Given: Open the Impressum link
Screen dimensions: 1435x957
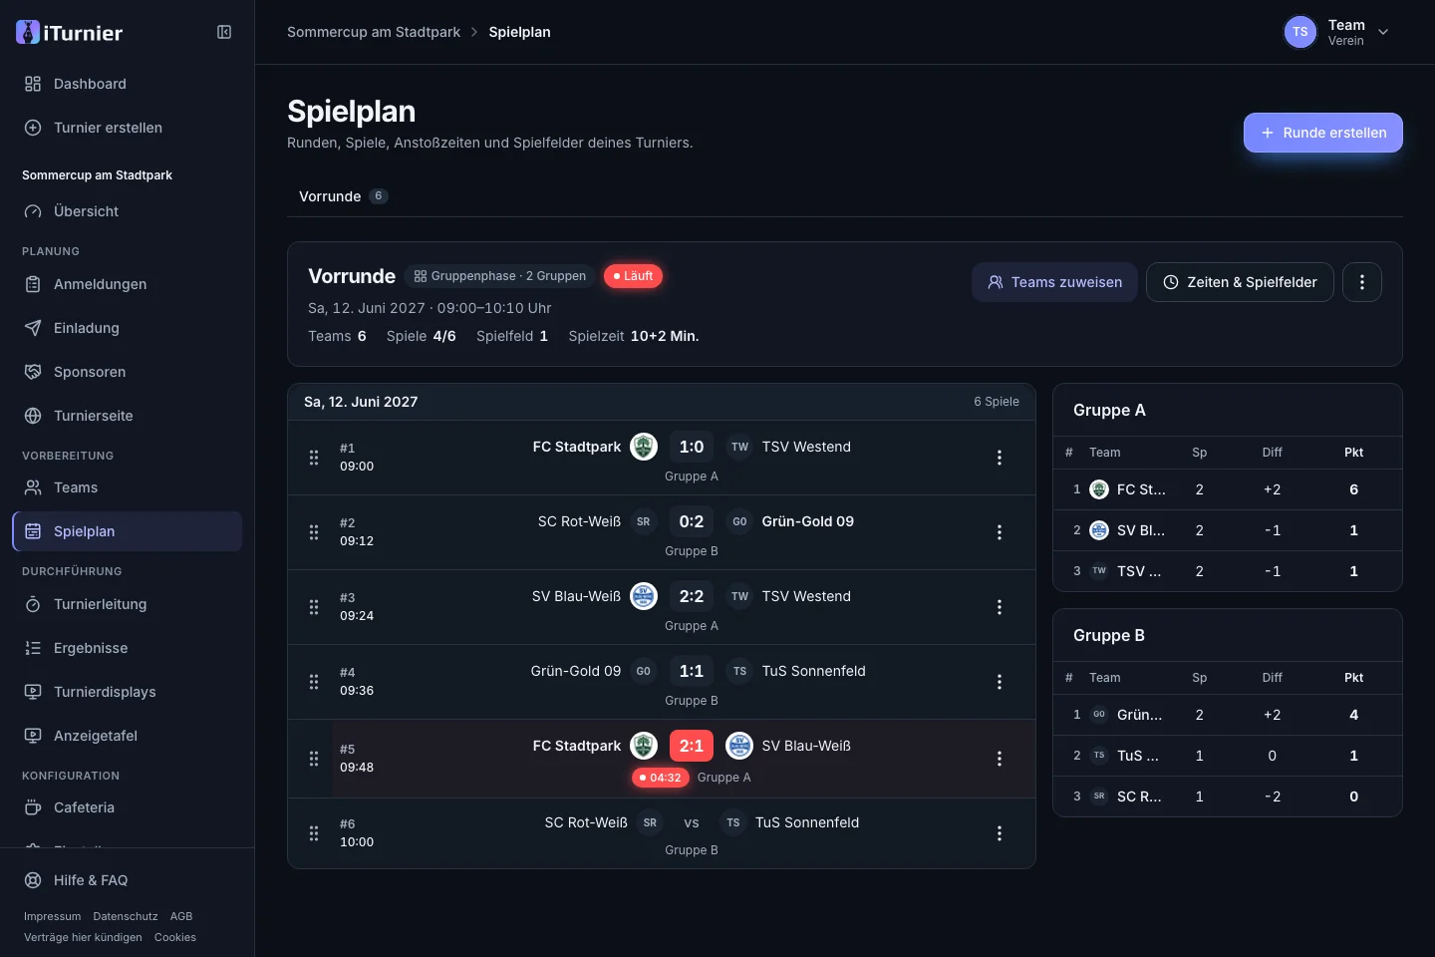Looking at the screenshot, I should pyautogui.click(x=53, y=916).
